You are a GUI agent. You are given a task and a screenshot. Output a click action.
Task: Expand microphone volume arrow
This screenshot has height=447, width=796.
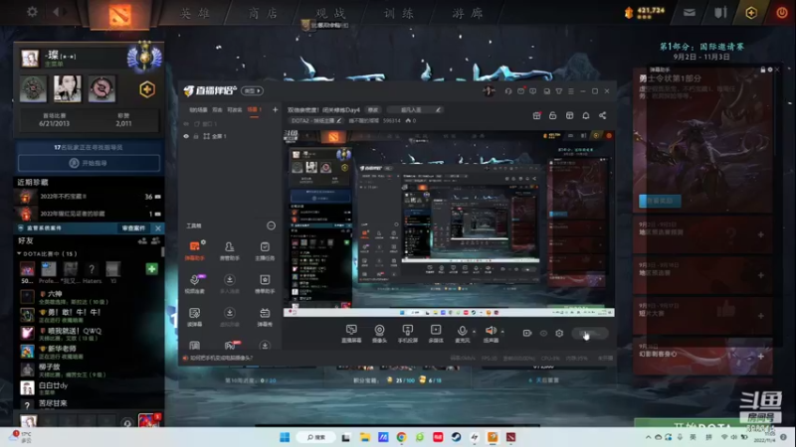tap(475, 332)
